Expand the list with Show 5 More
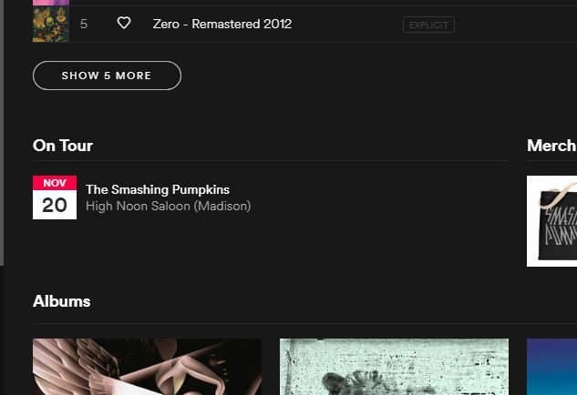Image resolution: width=577 pixels, height=395 pixels. tap(107, 76)
